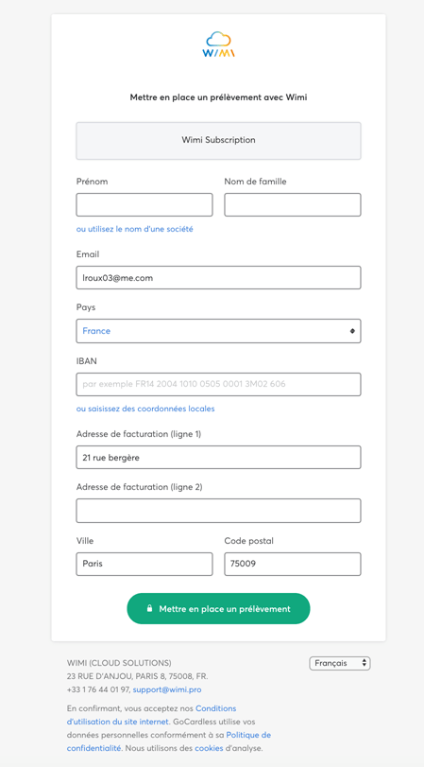The height and width of the screenshot is (767, 424).
Task: Click the billing address line 2 field
Action: click(x=218, y=511)
